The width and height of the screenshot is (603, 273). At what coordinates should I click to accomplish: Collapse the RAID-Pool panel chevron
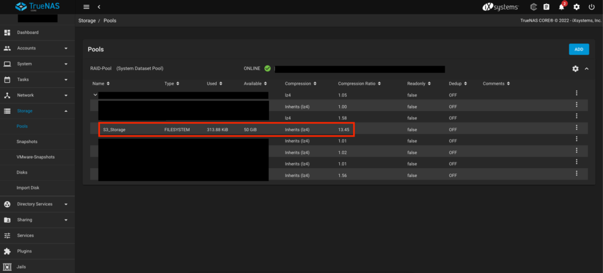(x=587, y=68)
